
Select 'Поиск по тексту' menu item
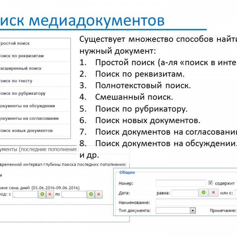16,81
